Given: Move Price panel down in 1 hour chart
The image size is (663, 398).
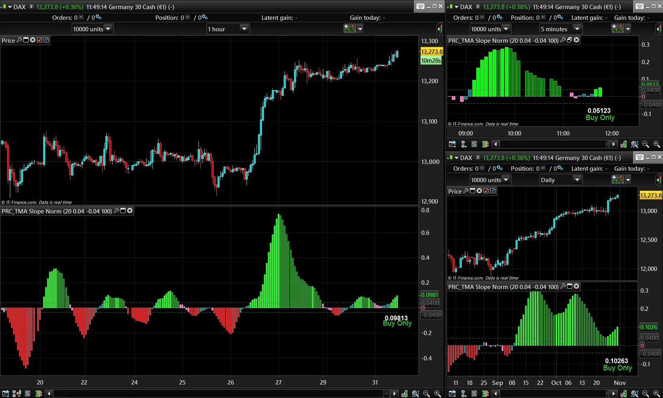Looking at the screenshot, I should pos(39,40).
